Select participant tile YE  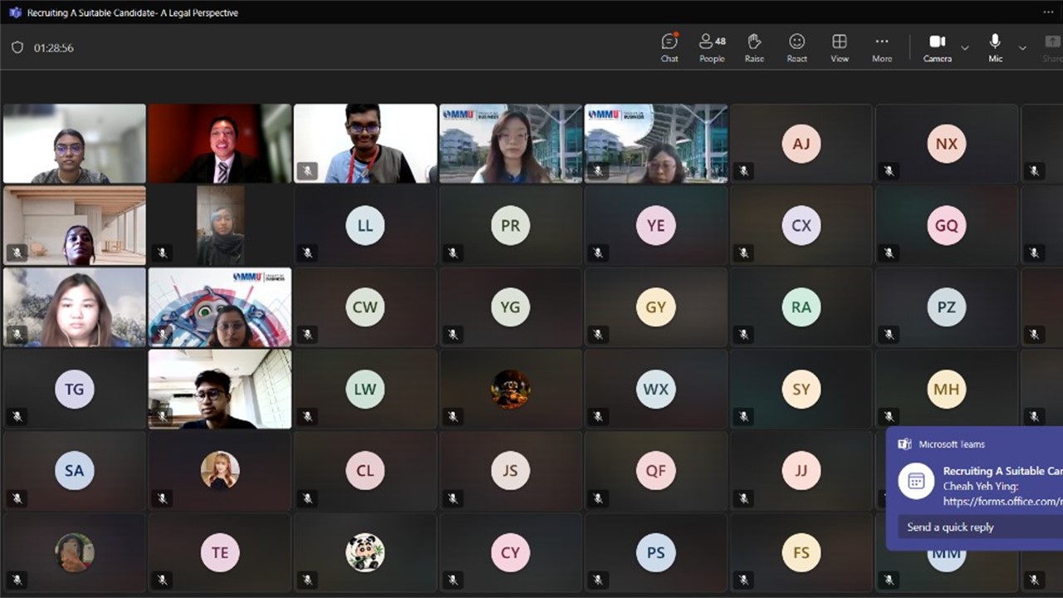pyautogui.click(x=655, y=225)
